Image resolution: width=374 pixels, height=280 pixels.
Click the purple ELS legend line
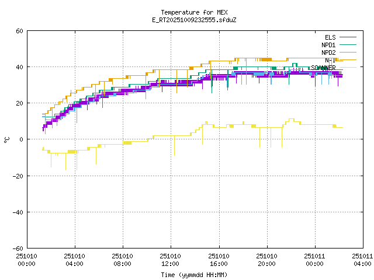click(x=348, y=37)
